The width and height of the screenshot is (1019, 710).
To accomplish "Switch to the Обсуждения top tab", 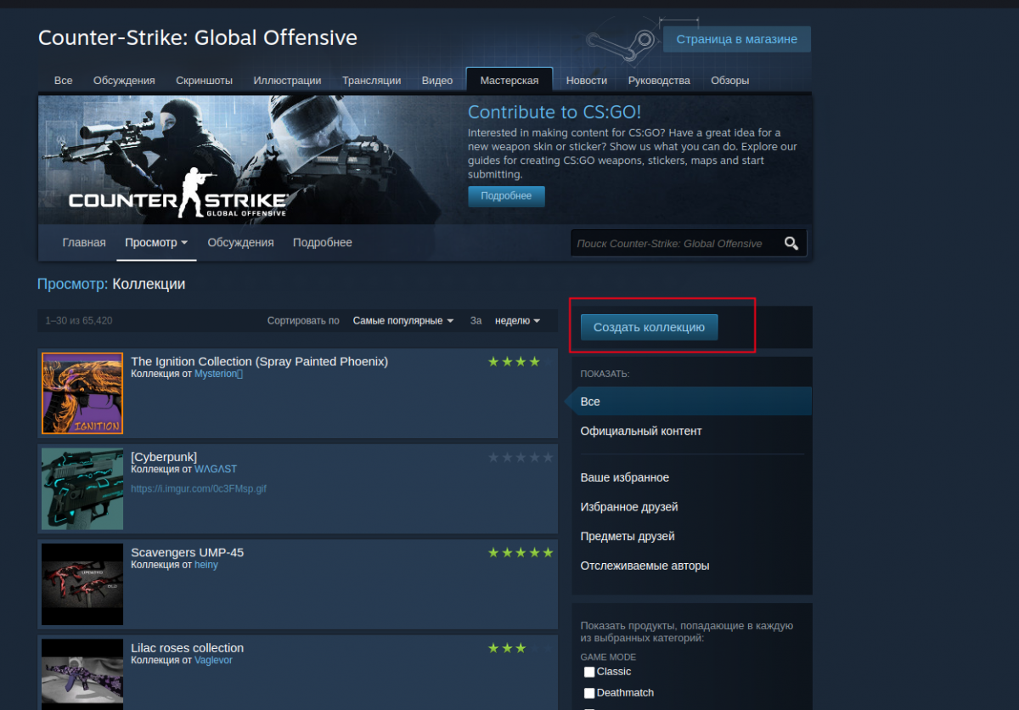I will [124, 81].
